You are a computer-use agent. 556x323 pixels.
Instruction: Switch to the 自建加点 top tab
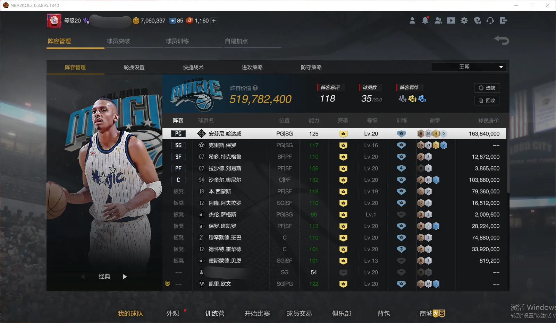236,41
